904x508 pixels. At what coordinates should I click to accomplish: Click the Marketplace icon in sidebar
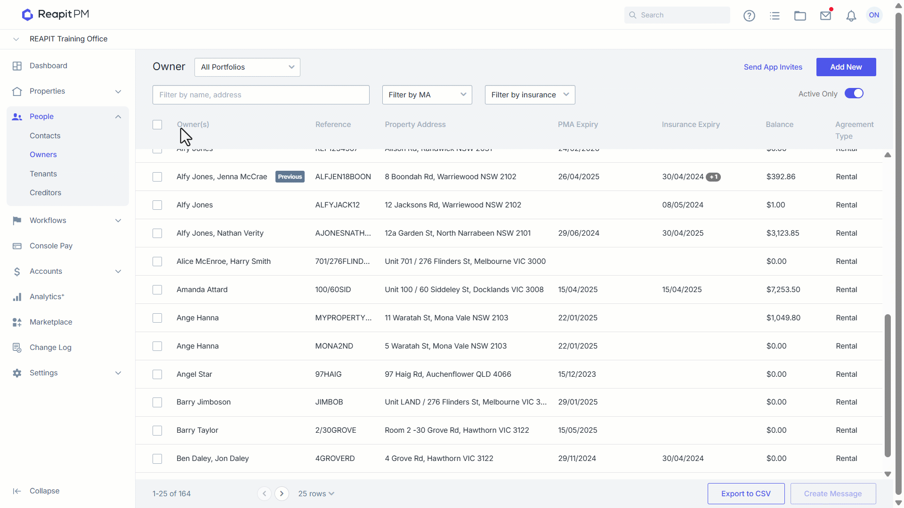click(17, 322)
